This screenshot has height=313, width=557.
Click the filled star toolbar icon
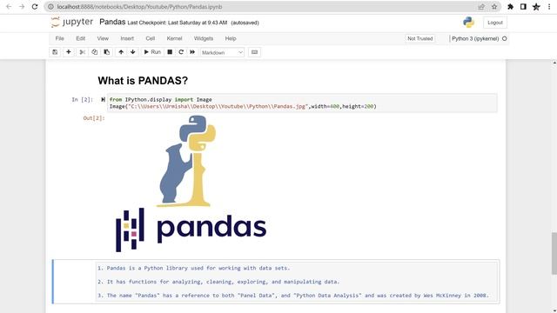tap(536, 7)
